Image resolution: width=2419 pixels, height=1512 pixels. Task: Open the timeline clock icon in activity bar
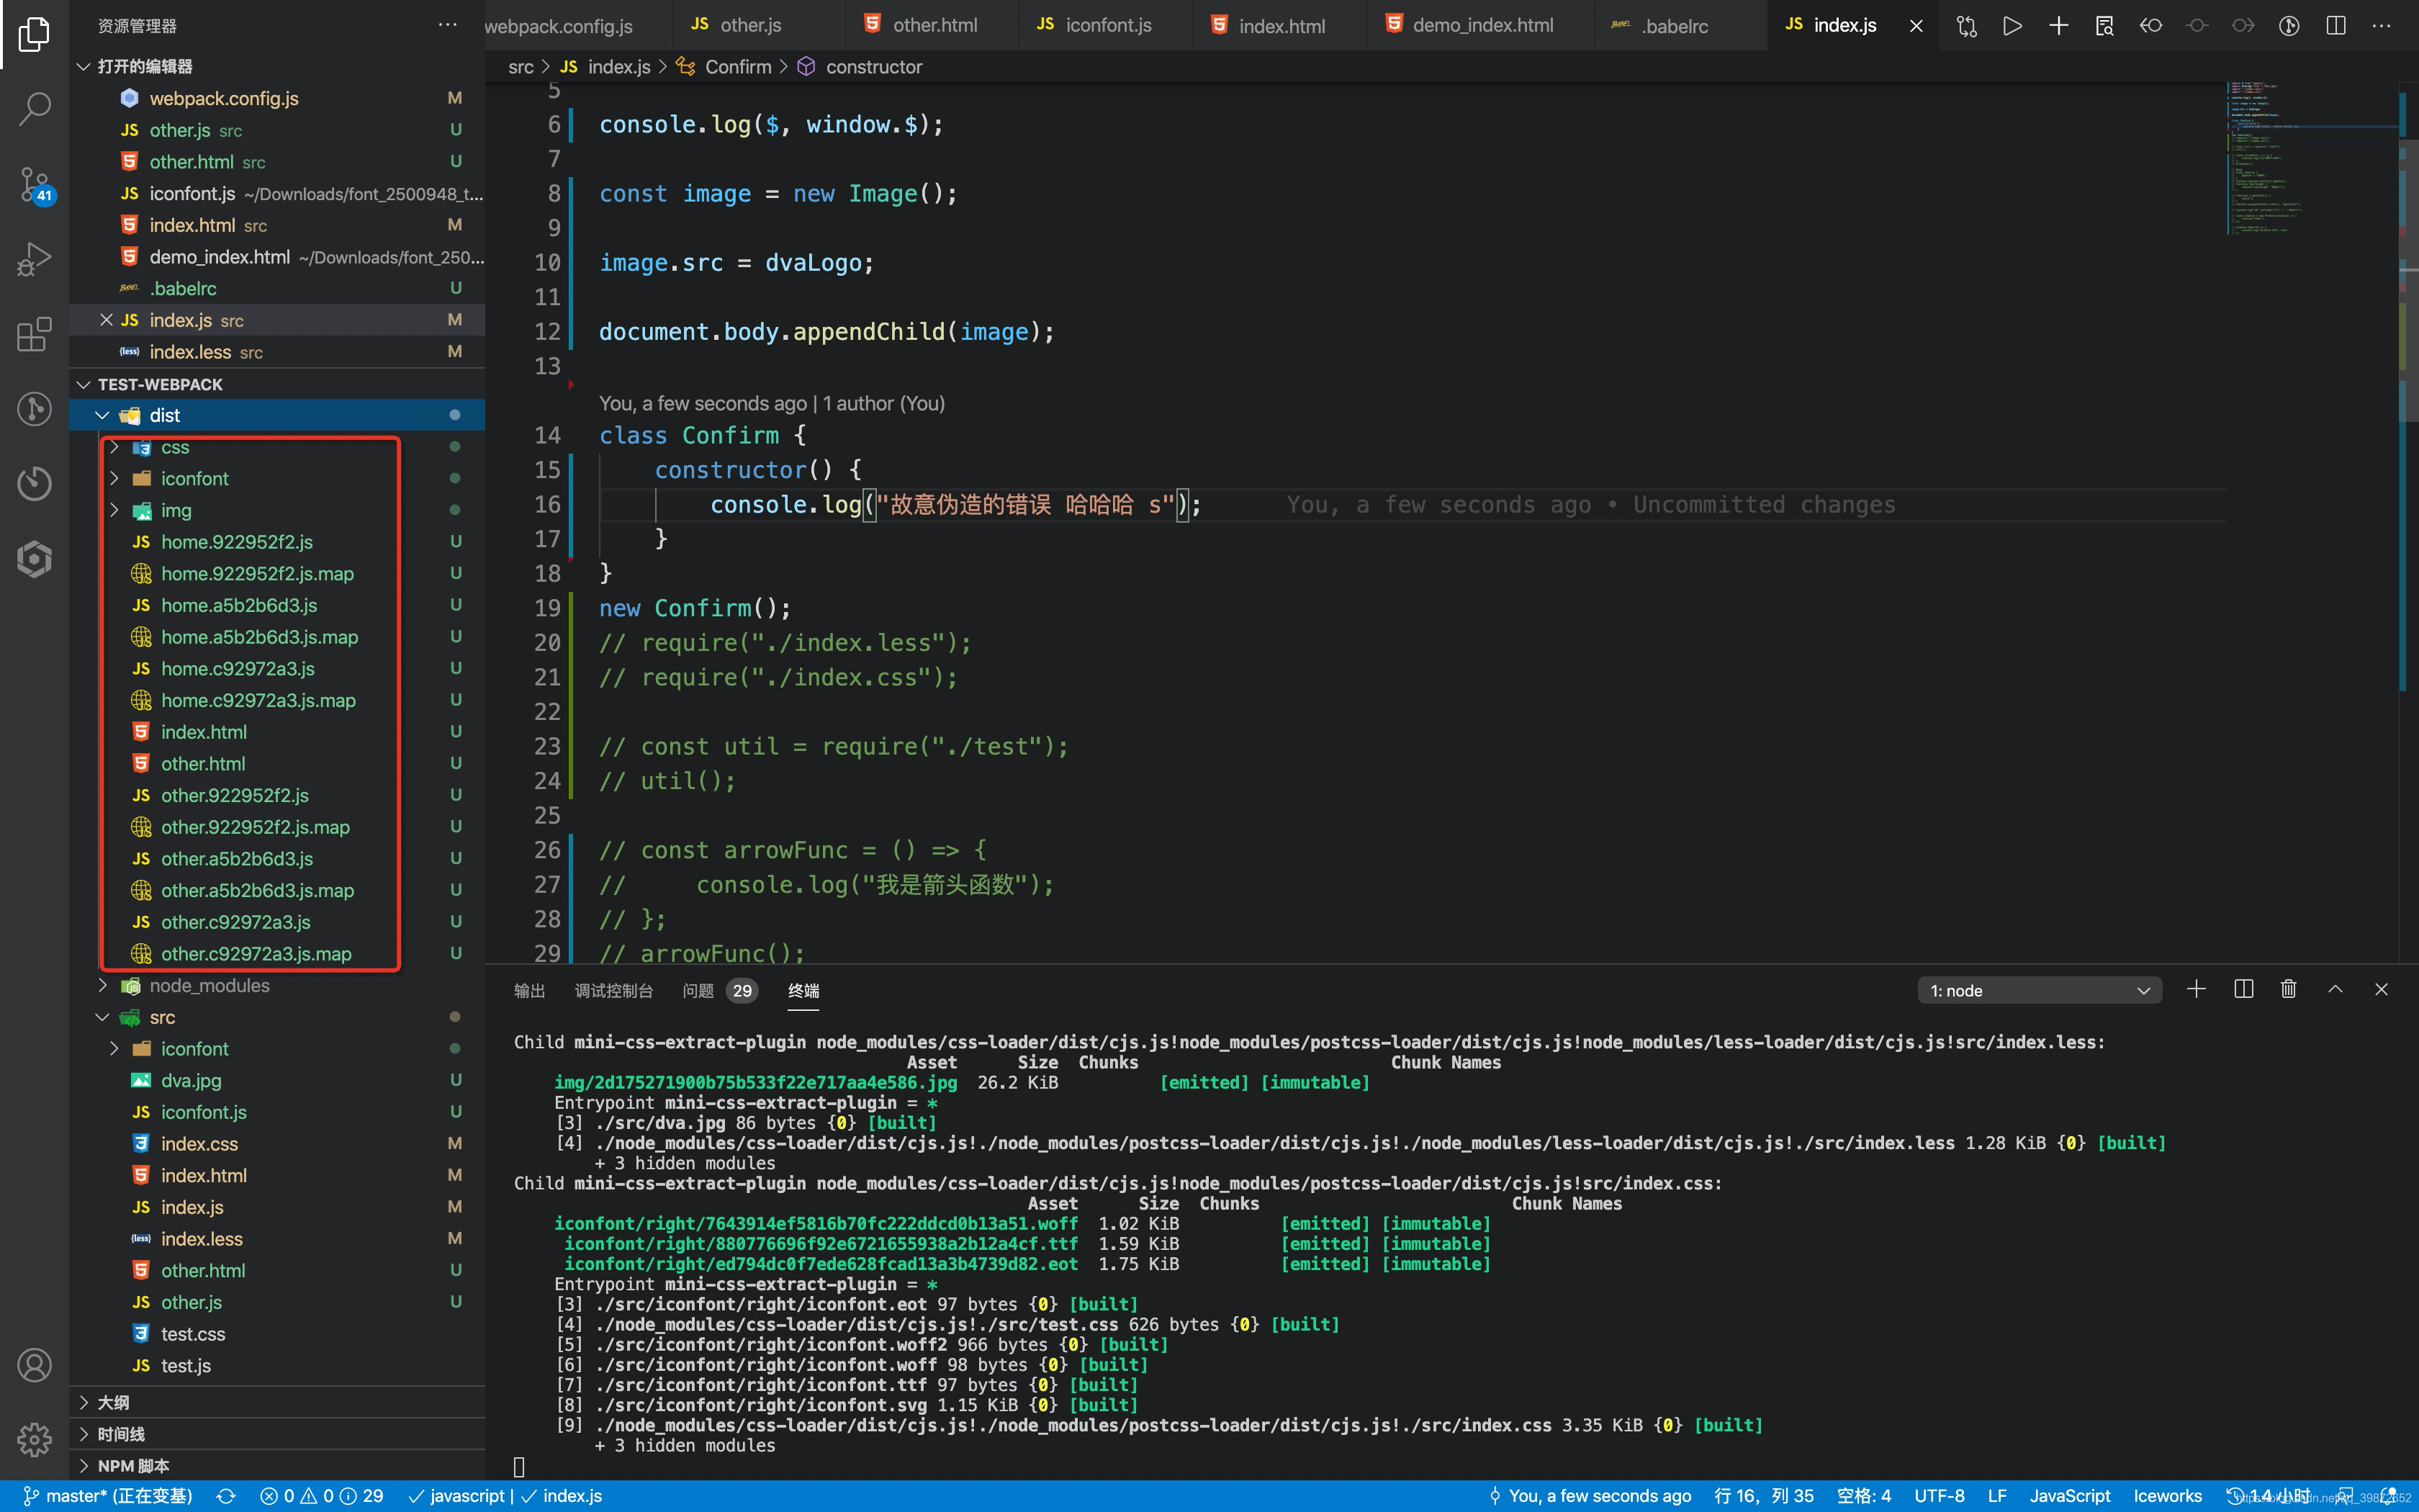click(34, 484)
